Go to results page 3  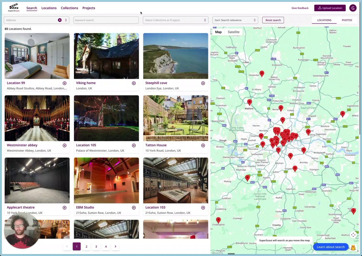coord(96,246)
